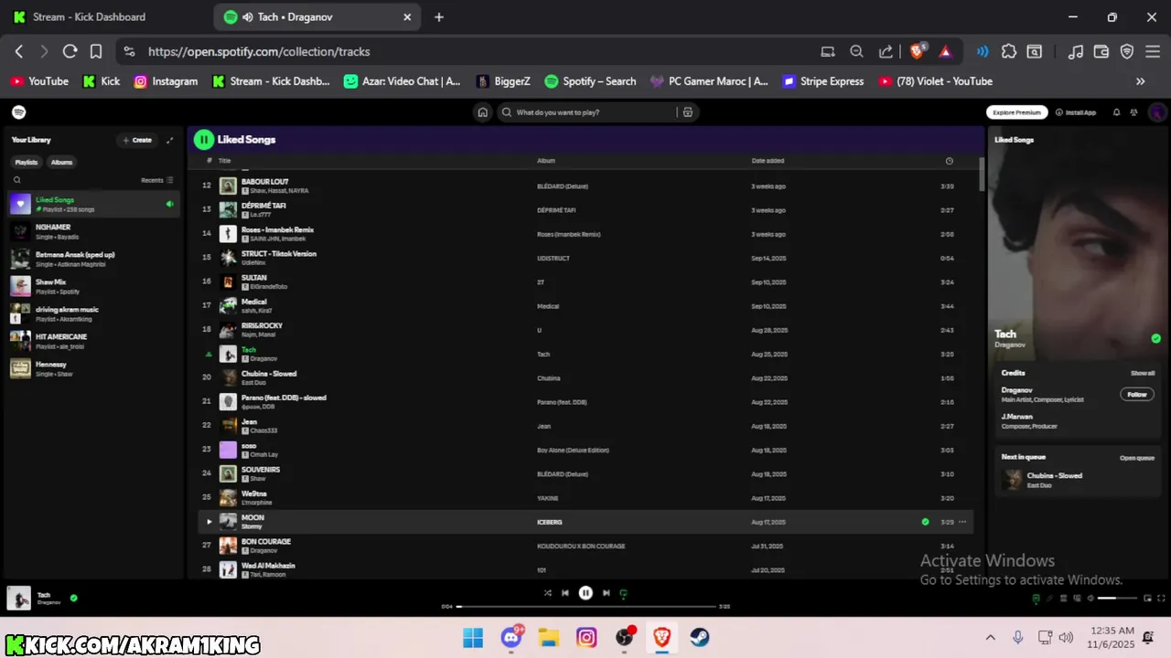Open the Brave Wallet icon
Image resolution: width=1171 pixels, height=658 pixels.
pos(1101,52)
